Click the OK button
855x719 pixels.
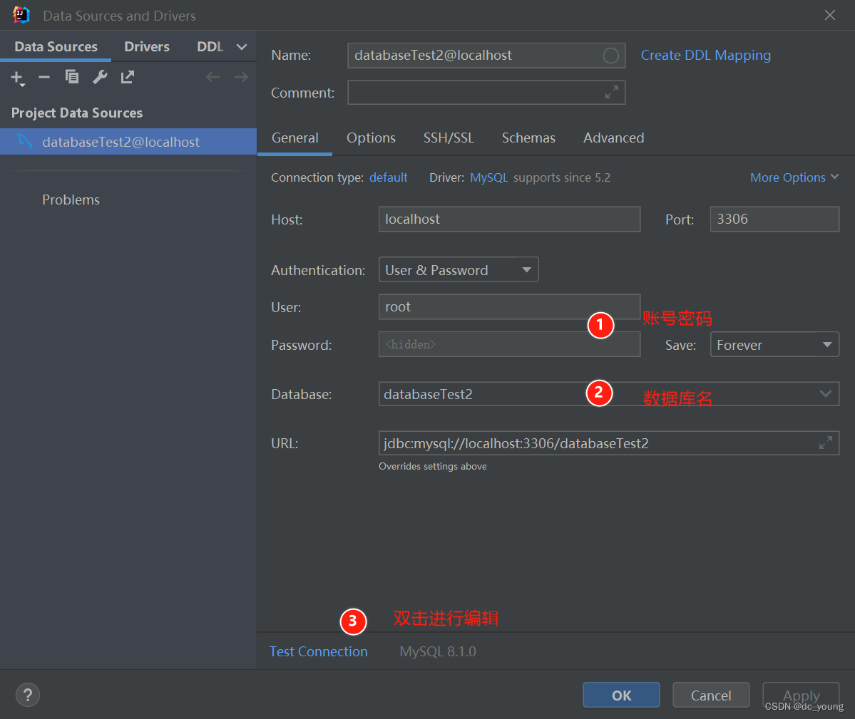(621, 695)
